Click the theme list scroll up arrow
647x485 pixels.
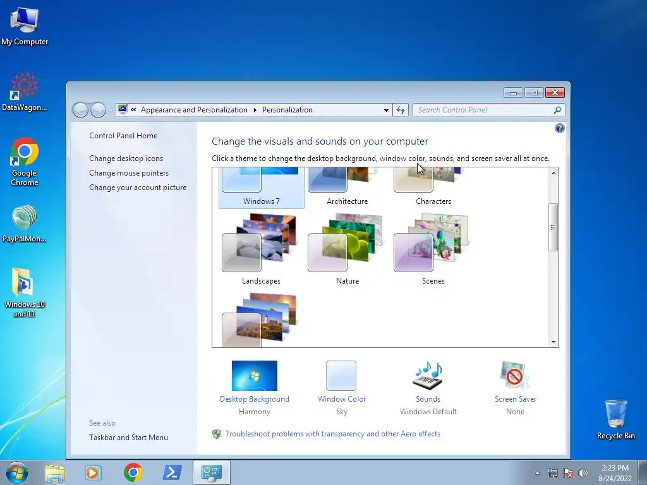[553, 173]
